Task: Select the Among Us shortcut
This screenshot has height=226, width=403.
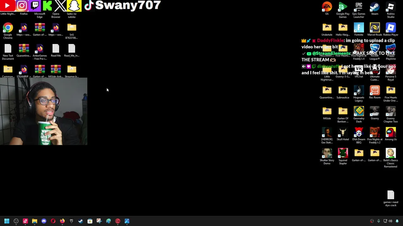Action: [391, 134]
